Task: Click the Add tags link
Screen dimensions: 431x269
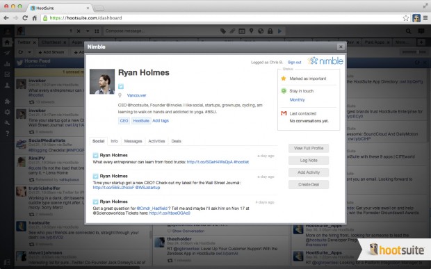Action: coord(161,121)
